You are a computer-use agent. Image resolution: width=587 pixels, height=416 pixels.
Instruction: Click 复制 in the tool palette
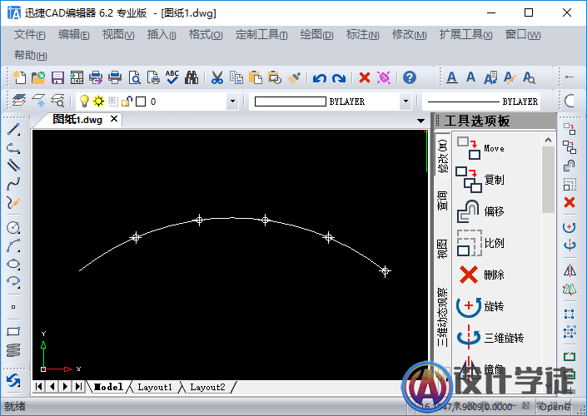480,180
